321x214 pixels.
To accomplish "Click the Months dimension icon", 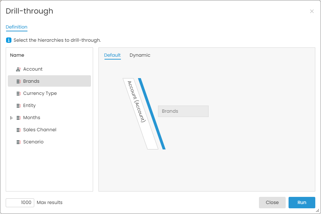I will click(x=19, y=118).
